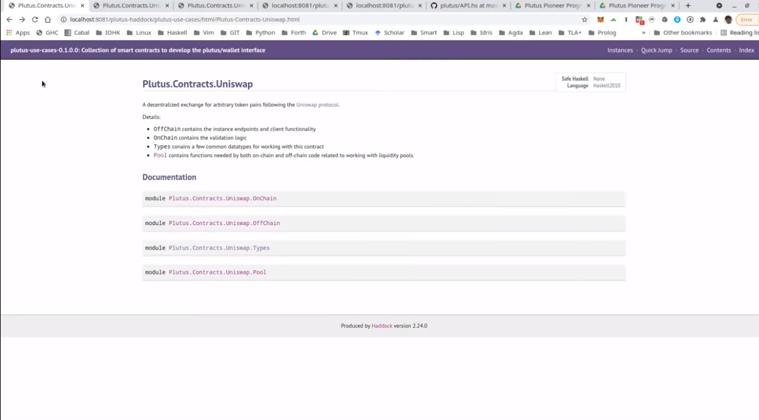Open the extensions puzzle piece menu
The height and width of the screenshot is (420, 759).
[x=702, y=20]
